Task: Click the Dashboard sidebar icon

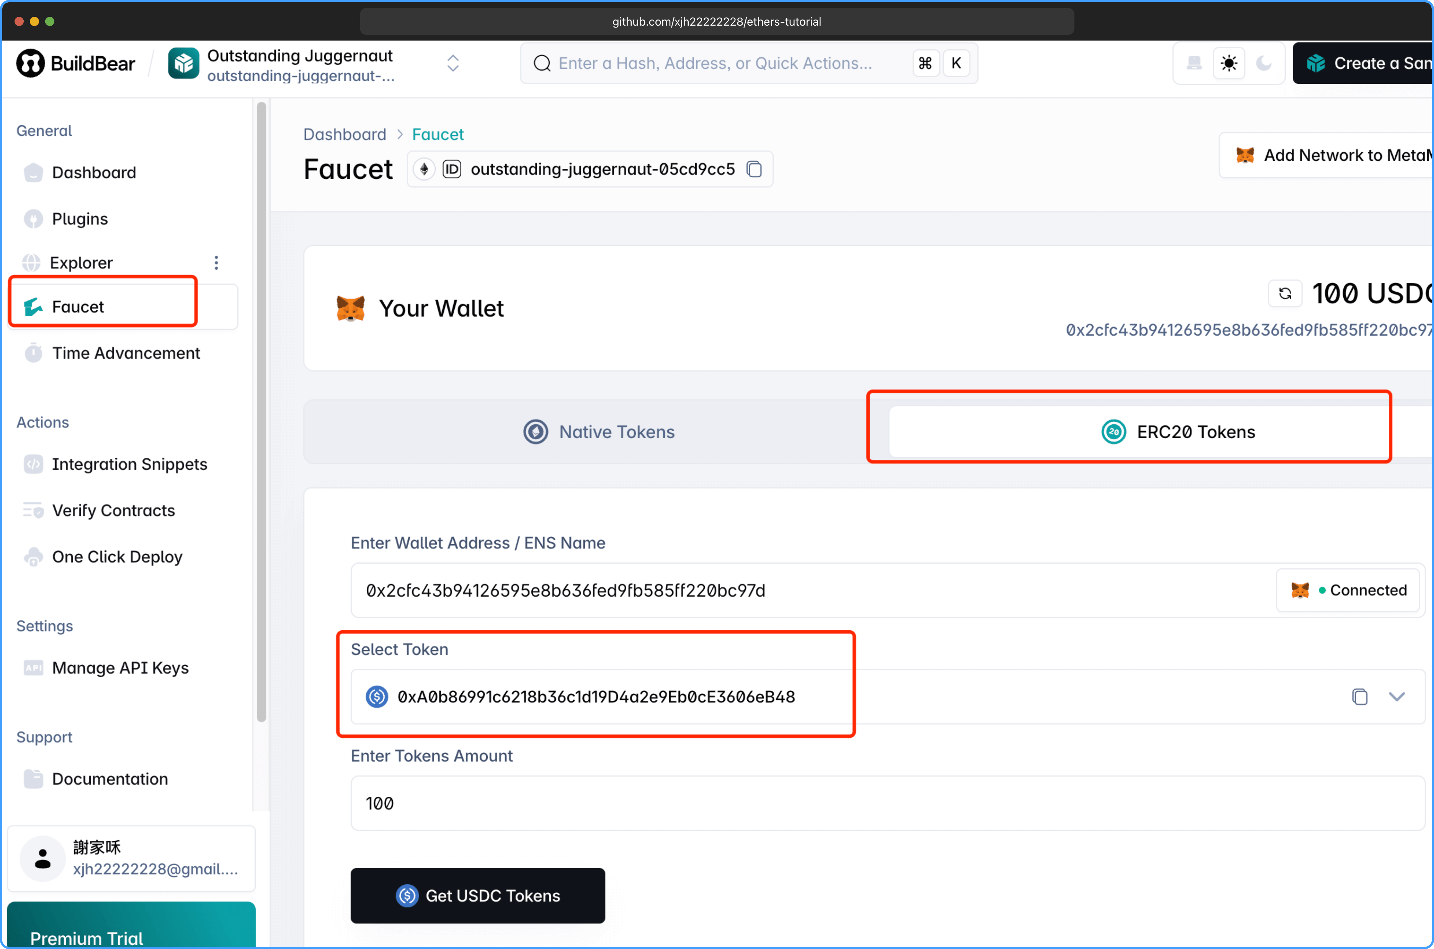Action: (x=33, y=173)
